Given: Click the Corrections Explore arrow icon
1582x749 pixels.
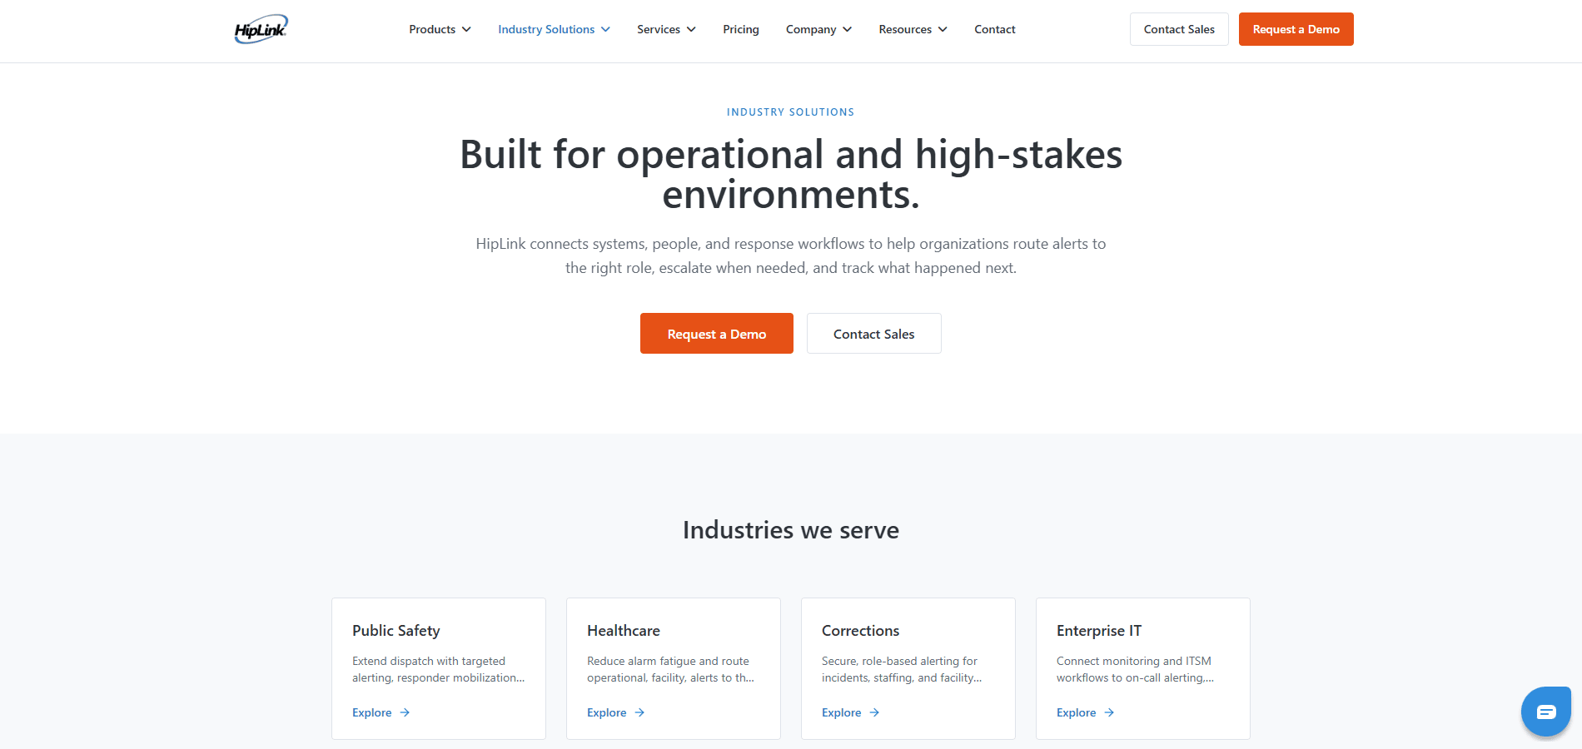Looking at the screenshot, I should pyautogui.click(x=874, y=713).
